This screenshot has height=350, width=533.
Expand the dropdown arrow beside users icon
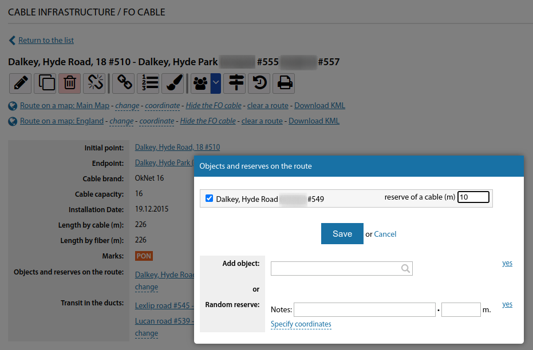coord(216,83)
